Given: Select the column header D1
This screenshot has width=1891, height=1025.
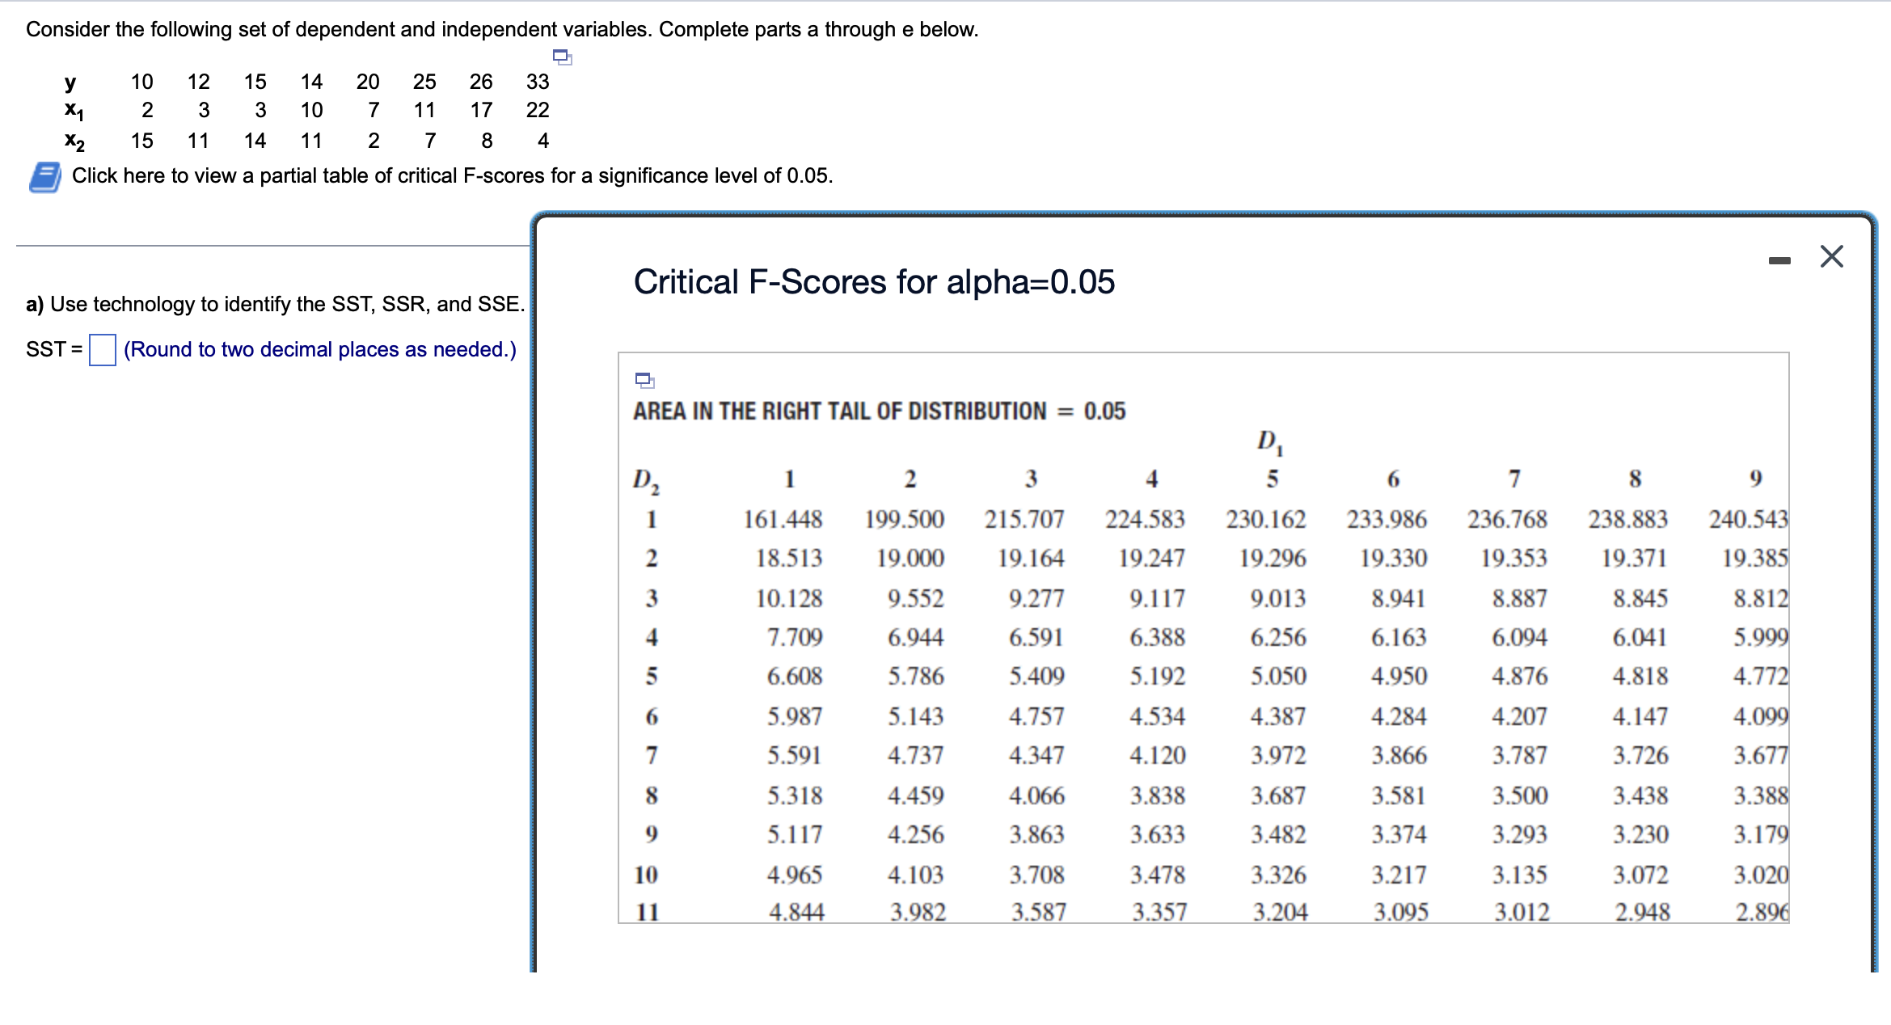Looking at the screenshot, I should pos(1269,442).
